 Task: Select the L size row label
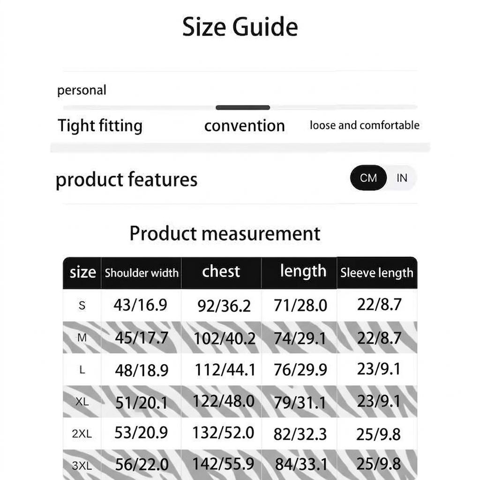pyautogui.click(x=82, y=370)
